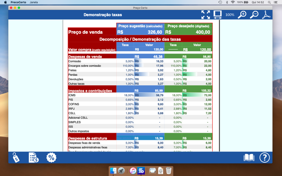Screen dimensions: 282x176
Task: Zoom in with the plus magnifier
Action: point(242,14)
